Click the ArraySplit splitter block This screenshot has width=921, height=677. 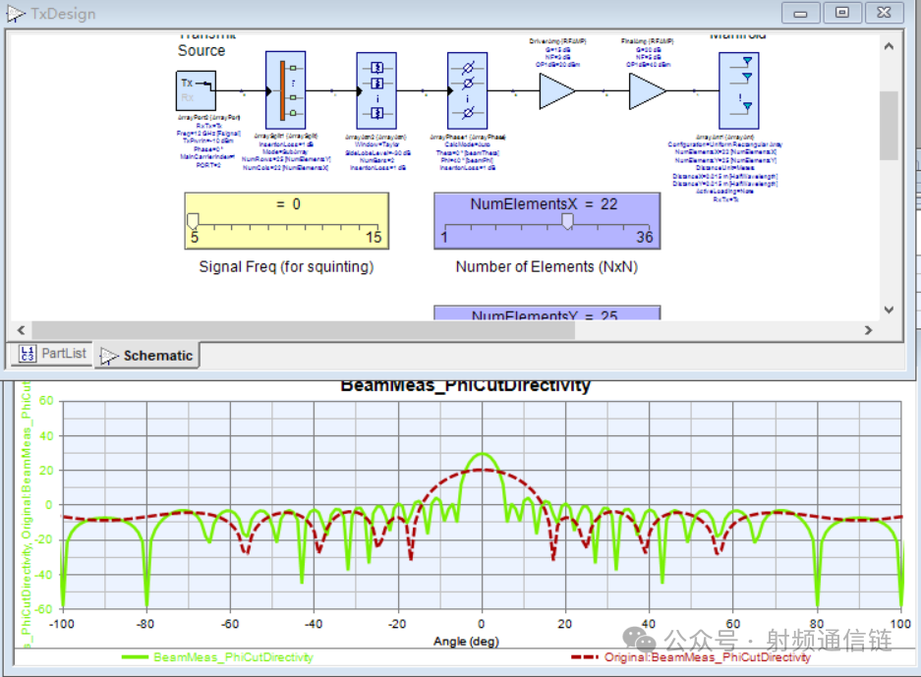tap(285, 90)
